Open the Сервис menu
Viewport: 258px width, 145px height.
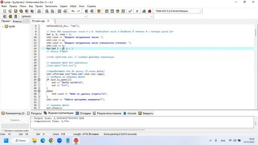pyautogui.click(x=64, y=6)
